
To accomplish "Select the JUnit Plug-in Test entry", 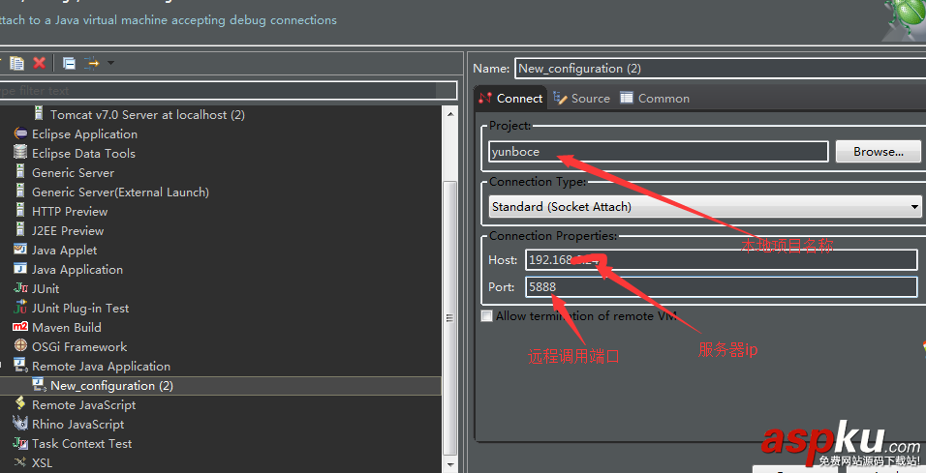I will tap(80, 308).
